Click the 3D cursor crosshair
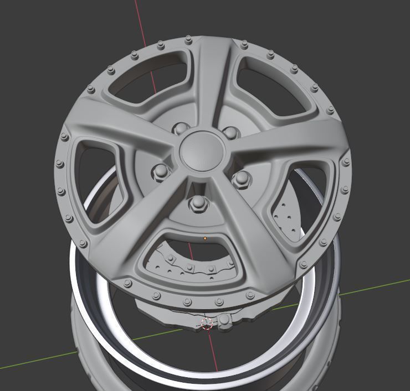 pos(207,324)
